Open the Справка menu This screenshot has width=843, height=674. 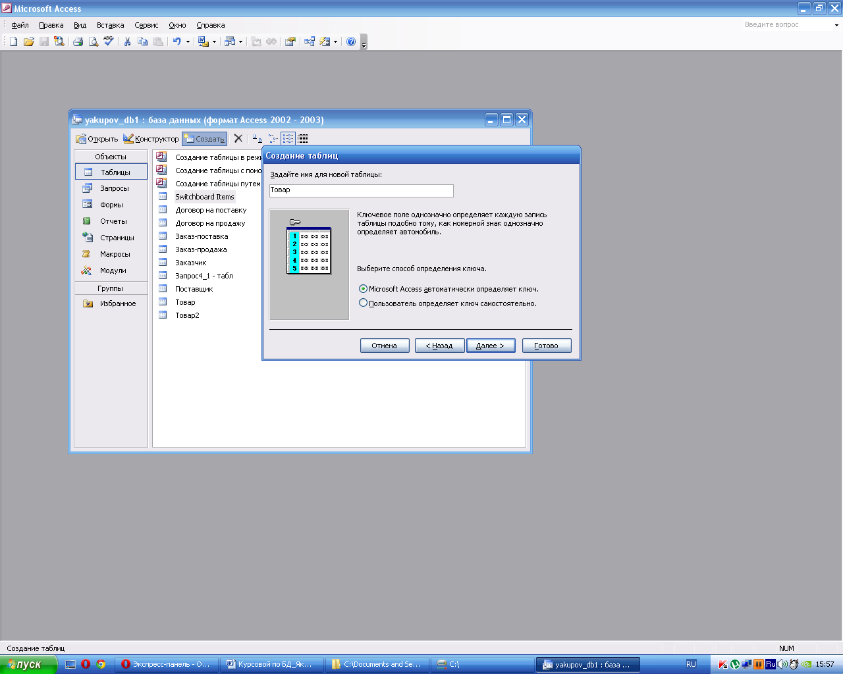(211, 25)
